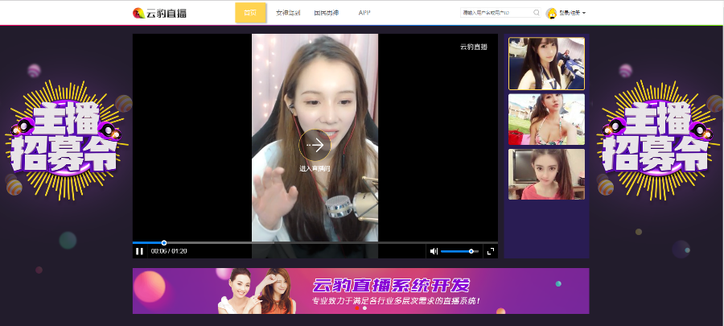The image size is (724, 326).
Task: Mute the video with the speaker icon
Action: tap(434, 251)
